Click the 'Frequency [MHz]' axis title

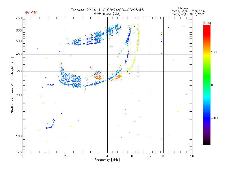tap(107, 160)
